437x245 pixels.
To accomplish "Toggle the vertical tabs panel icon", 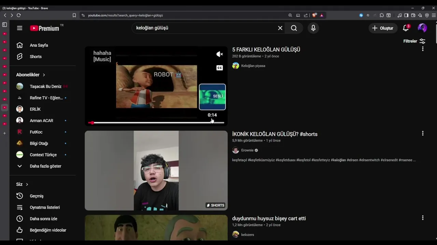I will [4, 24].
